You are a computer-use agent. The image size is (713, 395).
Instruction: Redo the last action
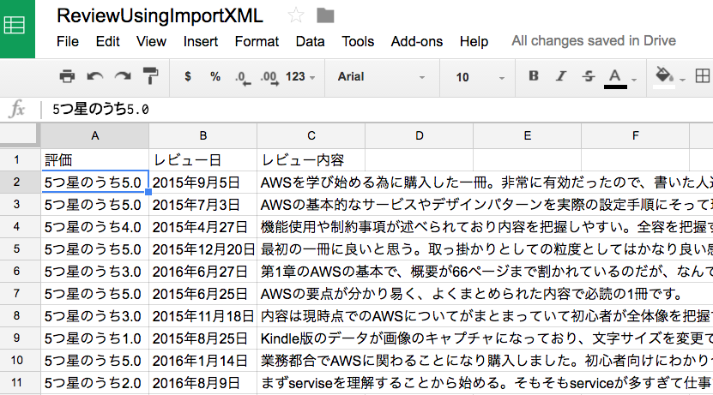[x=123, y=76]
